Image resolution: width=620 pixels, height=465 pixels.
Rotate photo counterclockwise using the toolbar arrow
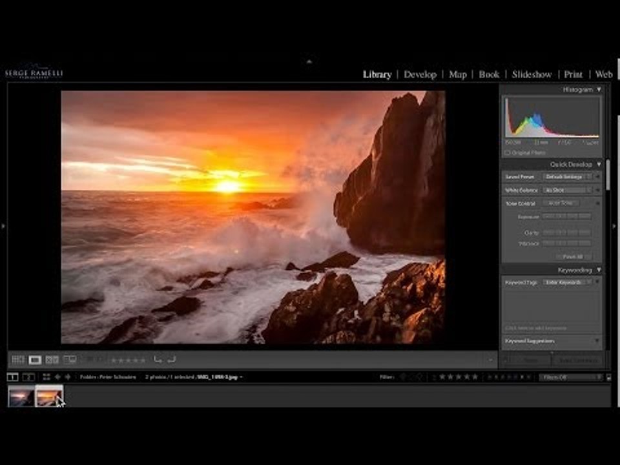point(158,360)
